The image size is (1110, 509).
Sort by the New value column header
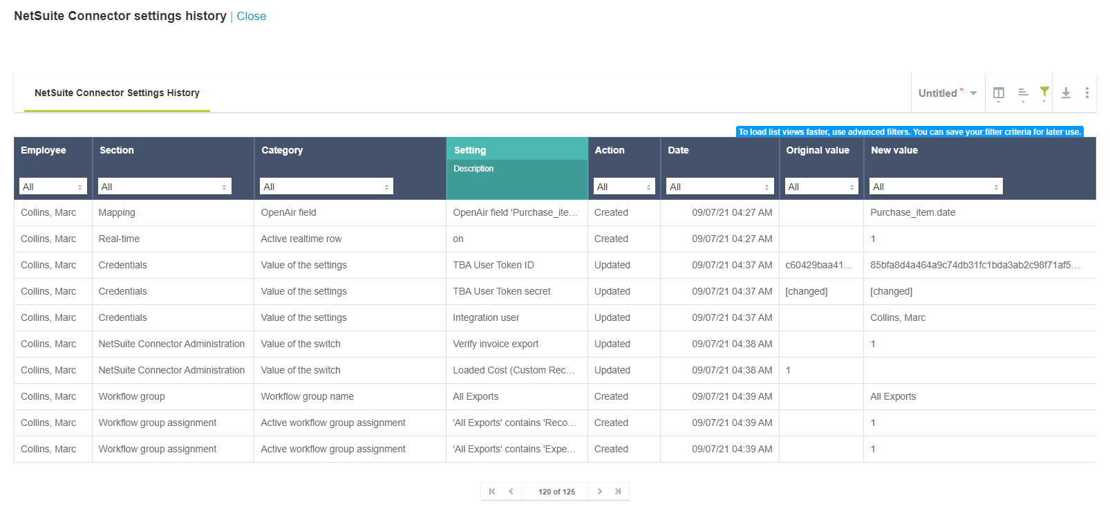pos(894,150)
